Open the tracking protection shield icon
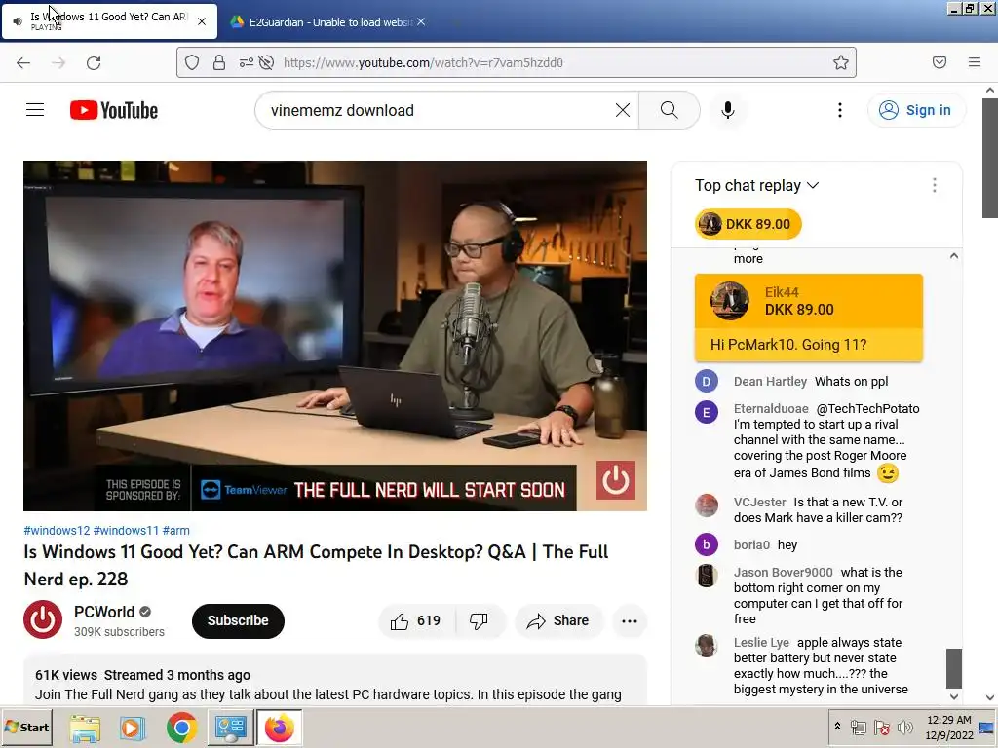The width and height of the screenshot is (998, 748). click(192, 62)
